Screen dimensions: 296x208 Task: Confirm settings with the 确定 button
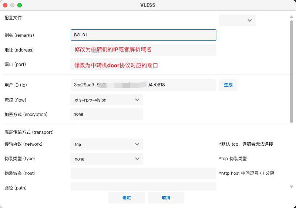tap(127, 198)
